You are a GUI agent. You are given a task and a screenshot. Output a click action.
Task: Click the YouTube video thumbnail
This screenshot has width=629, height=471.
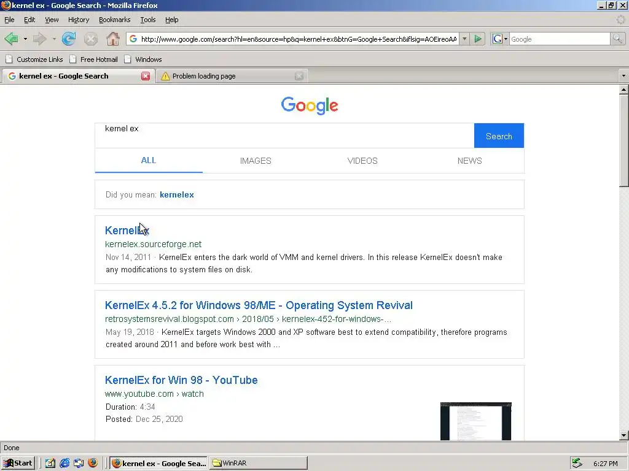[x=476, y=421]
